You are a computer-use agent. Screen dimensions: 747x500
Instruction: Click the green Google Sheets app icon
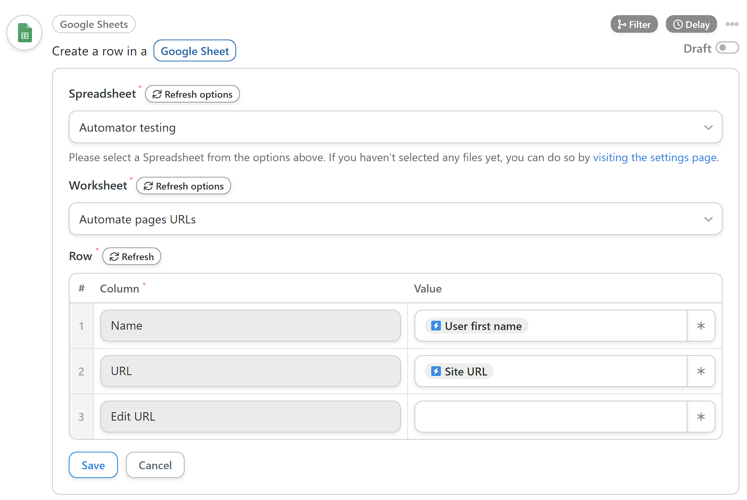[24, 33]
